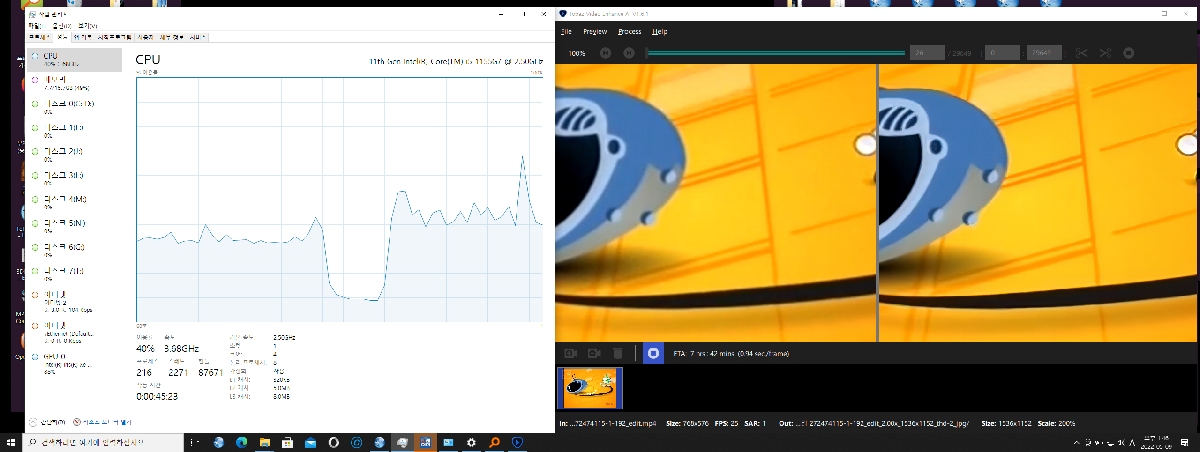Select the cartoon video thumbnail
Image resolution: width=1200 pixels, height=452 pixels.
point(590,388)
